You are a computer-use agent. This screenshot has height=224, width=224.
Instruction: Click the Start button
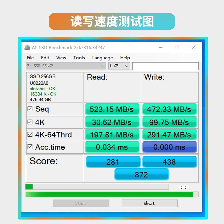(x=81, y=203)
